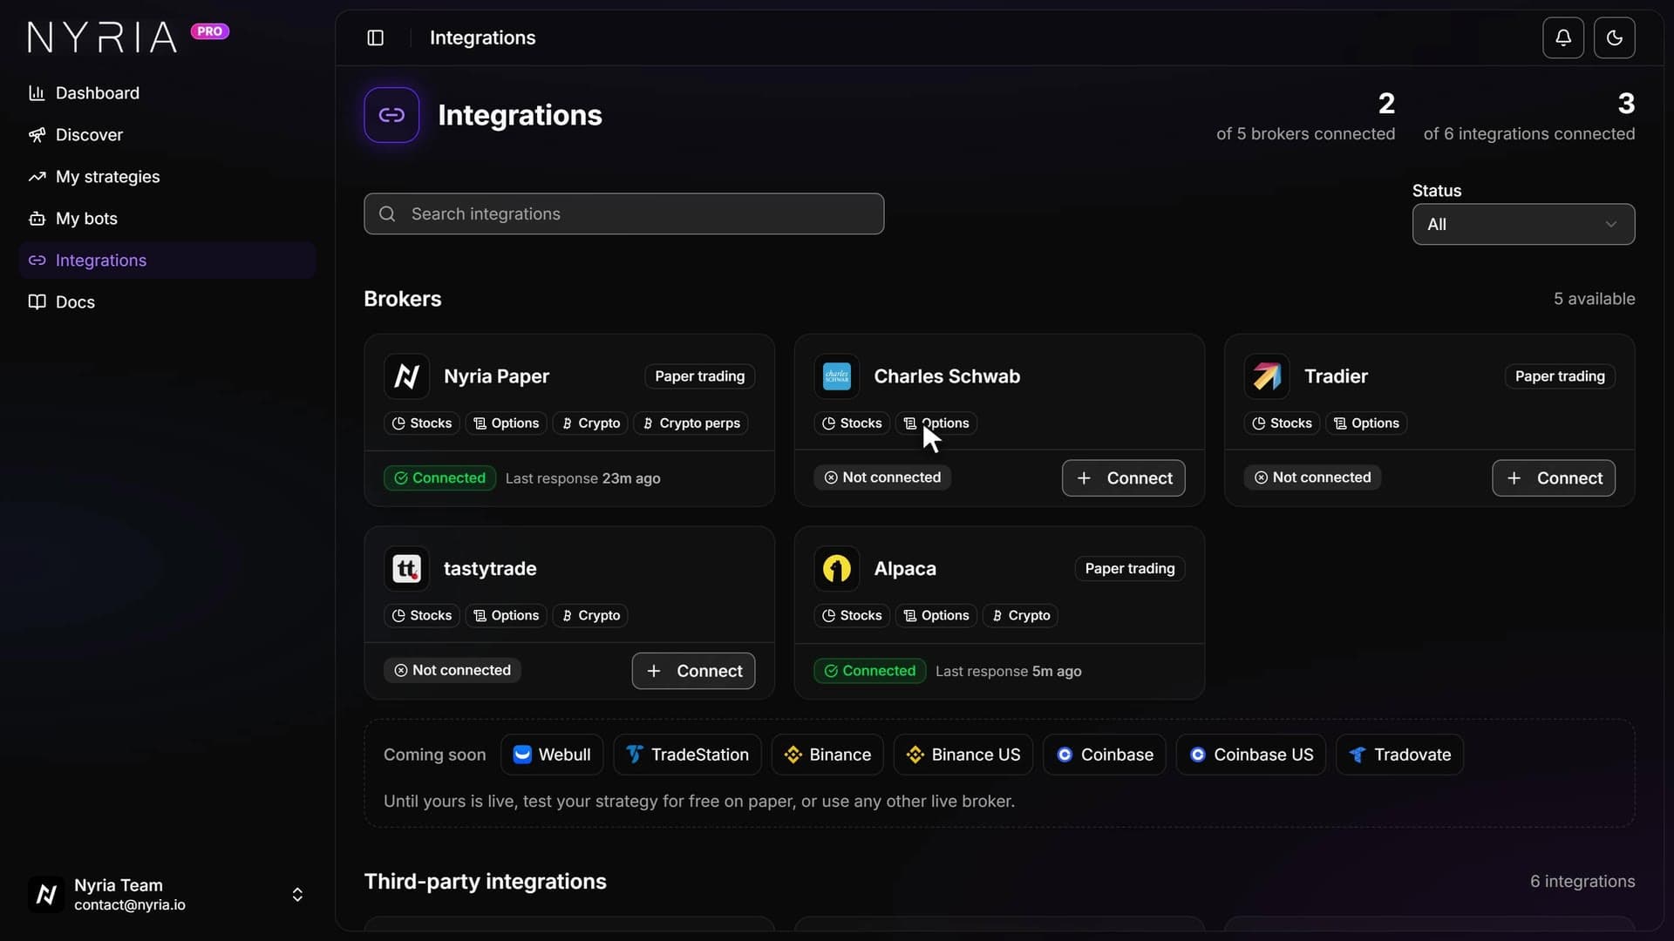Click the Binance US chip
The height and width of the screenshot is (941, 1674).
[x=963, y=755]
